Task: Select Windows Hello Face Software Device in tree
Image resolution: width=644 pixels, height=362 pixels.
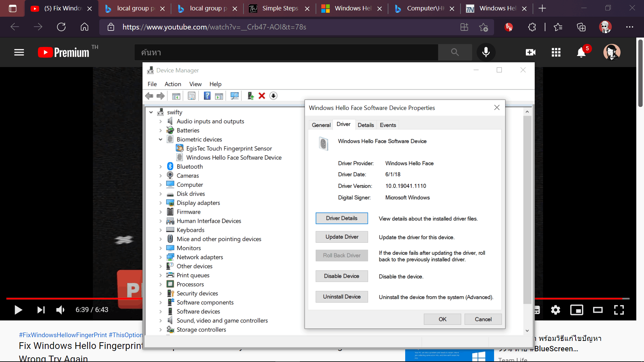Action: point(233,158)
